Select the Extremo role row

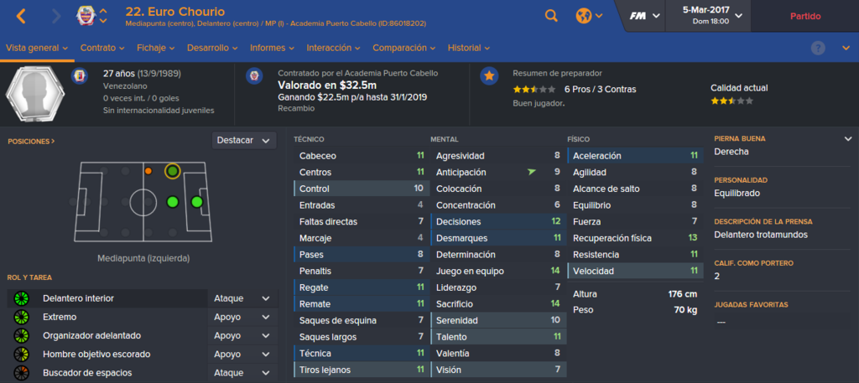click(x=143, y=318)
